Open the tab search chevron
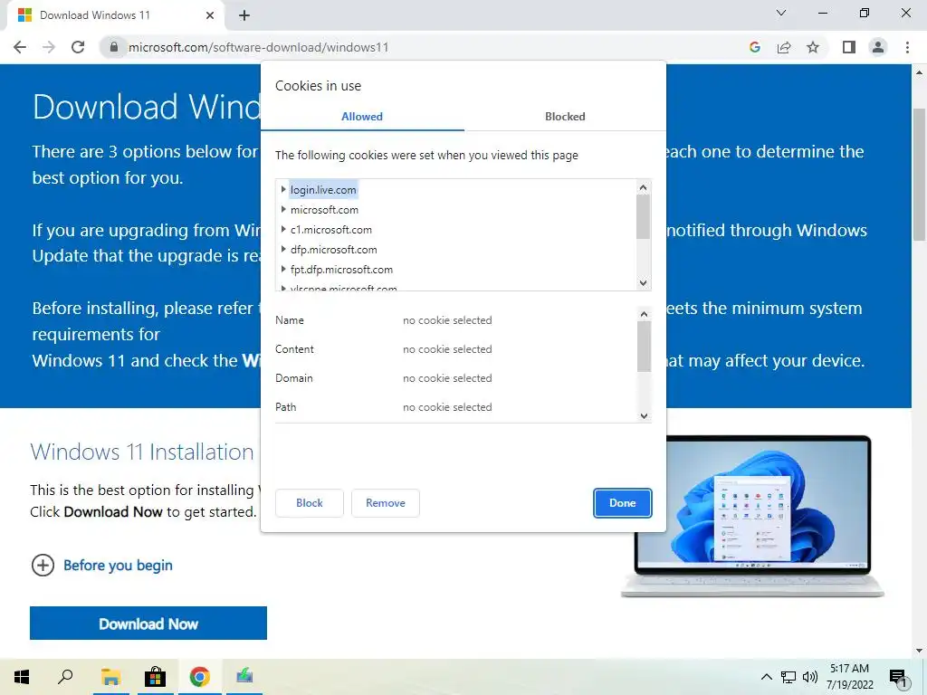Viewport: 927px width, 695px height. [x=781, y=13]
